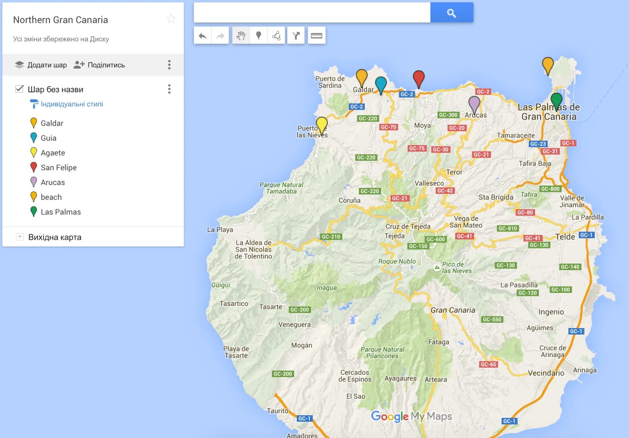Click Поділитись to share the map
Image resolution: width=629 pixels, height=438 pixels.
pos(106,65)
